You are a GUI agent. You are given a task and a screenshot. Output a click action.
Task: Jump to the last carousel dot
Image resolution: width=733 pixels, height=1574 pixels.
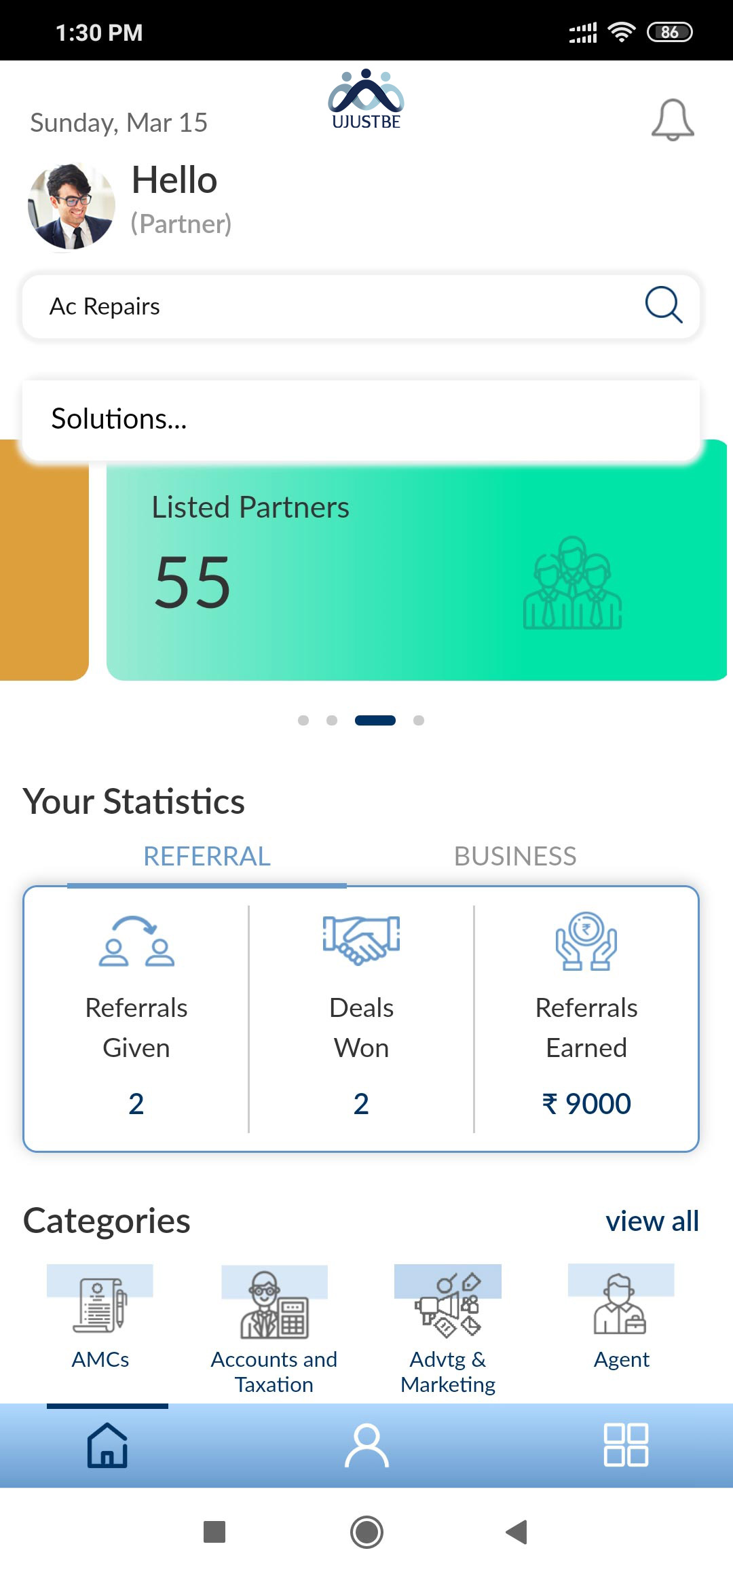point(419,720)
